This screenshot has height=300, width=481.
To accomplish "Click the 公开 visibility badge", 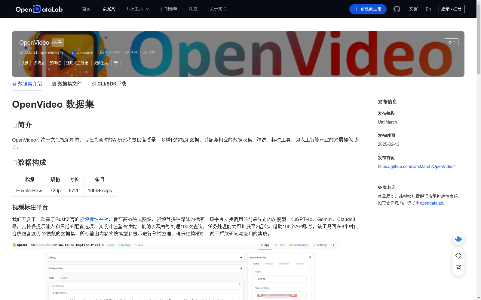I will tap(58, 43).
